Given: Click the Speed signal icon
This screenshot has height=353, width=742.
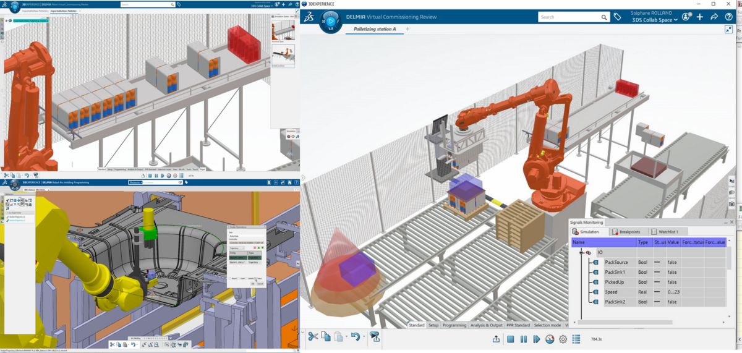Looking at the screenshot, I should tap(596, 292).
